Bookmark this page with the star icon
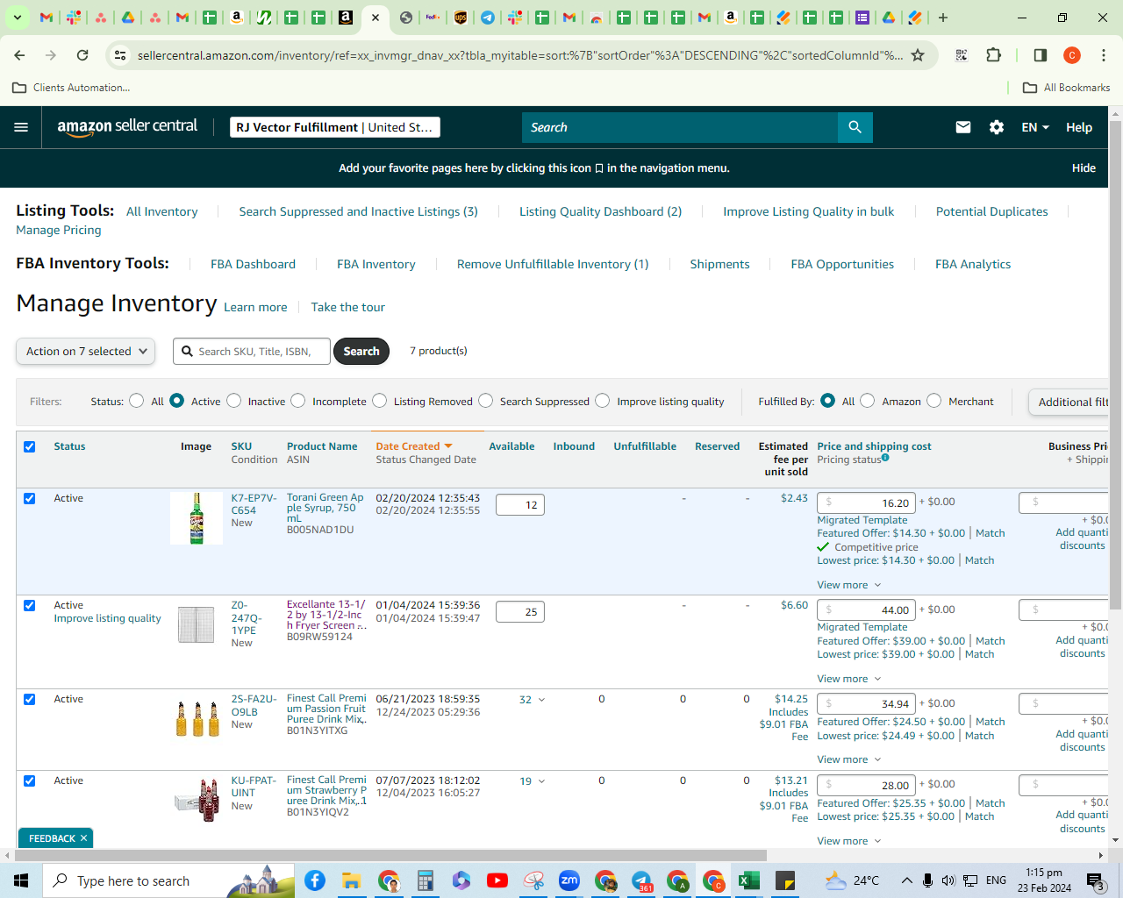This screenshot has height=898, width=1123. (918, 55)
